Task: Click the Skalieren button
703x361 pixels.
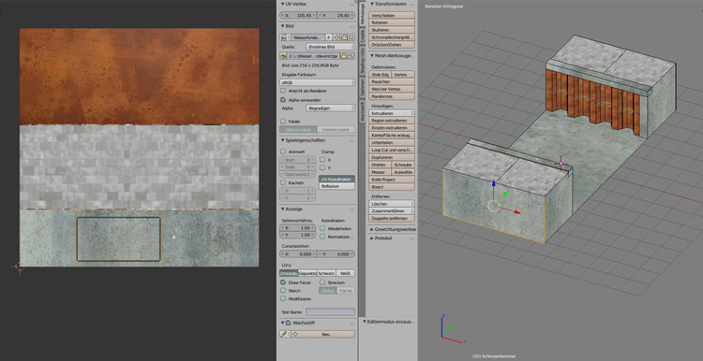Action: pos(392,30)
